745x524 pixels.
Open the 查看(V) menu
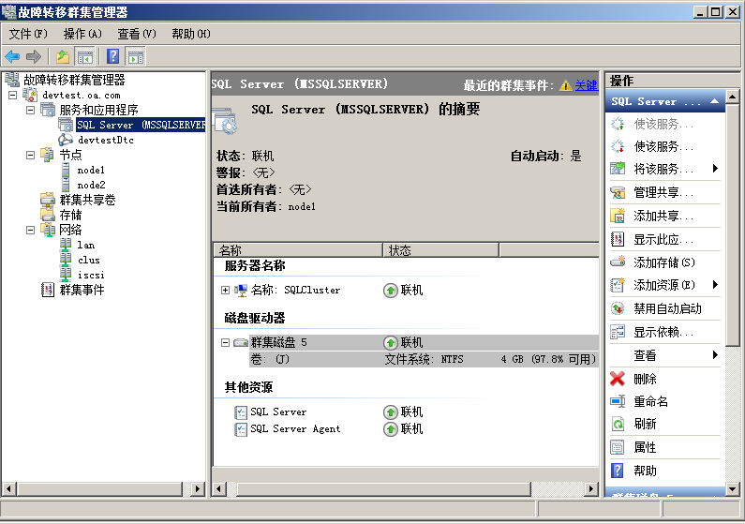(x=137, y=34)
